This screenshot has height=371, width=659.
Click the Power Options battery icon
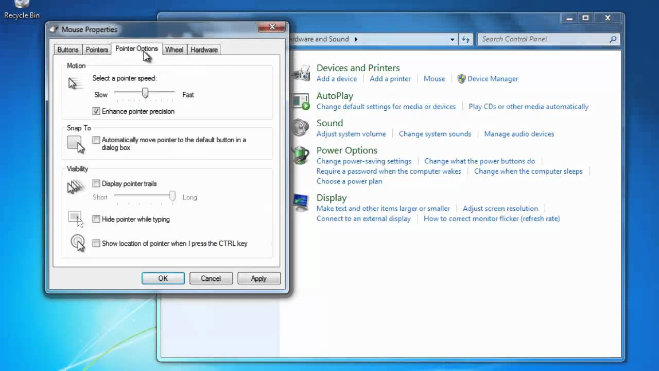pyautogui.click(x=301, y=155)
